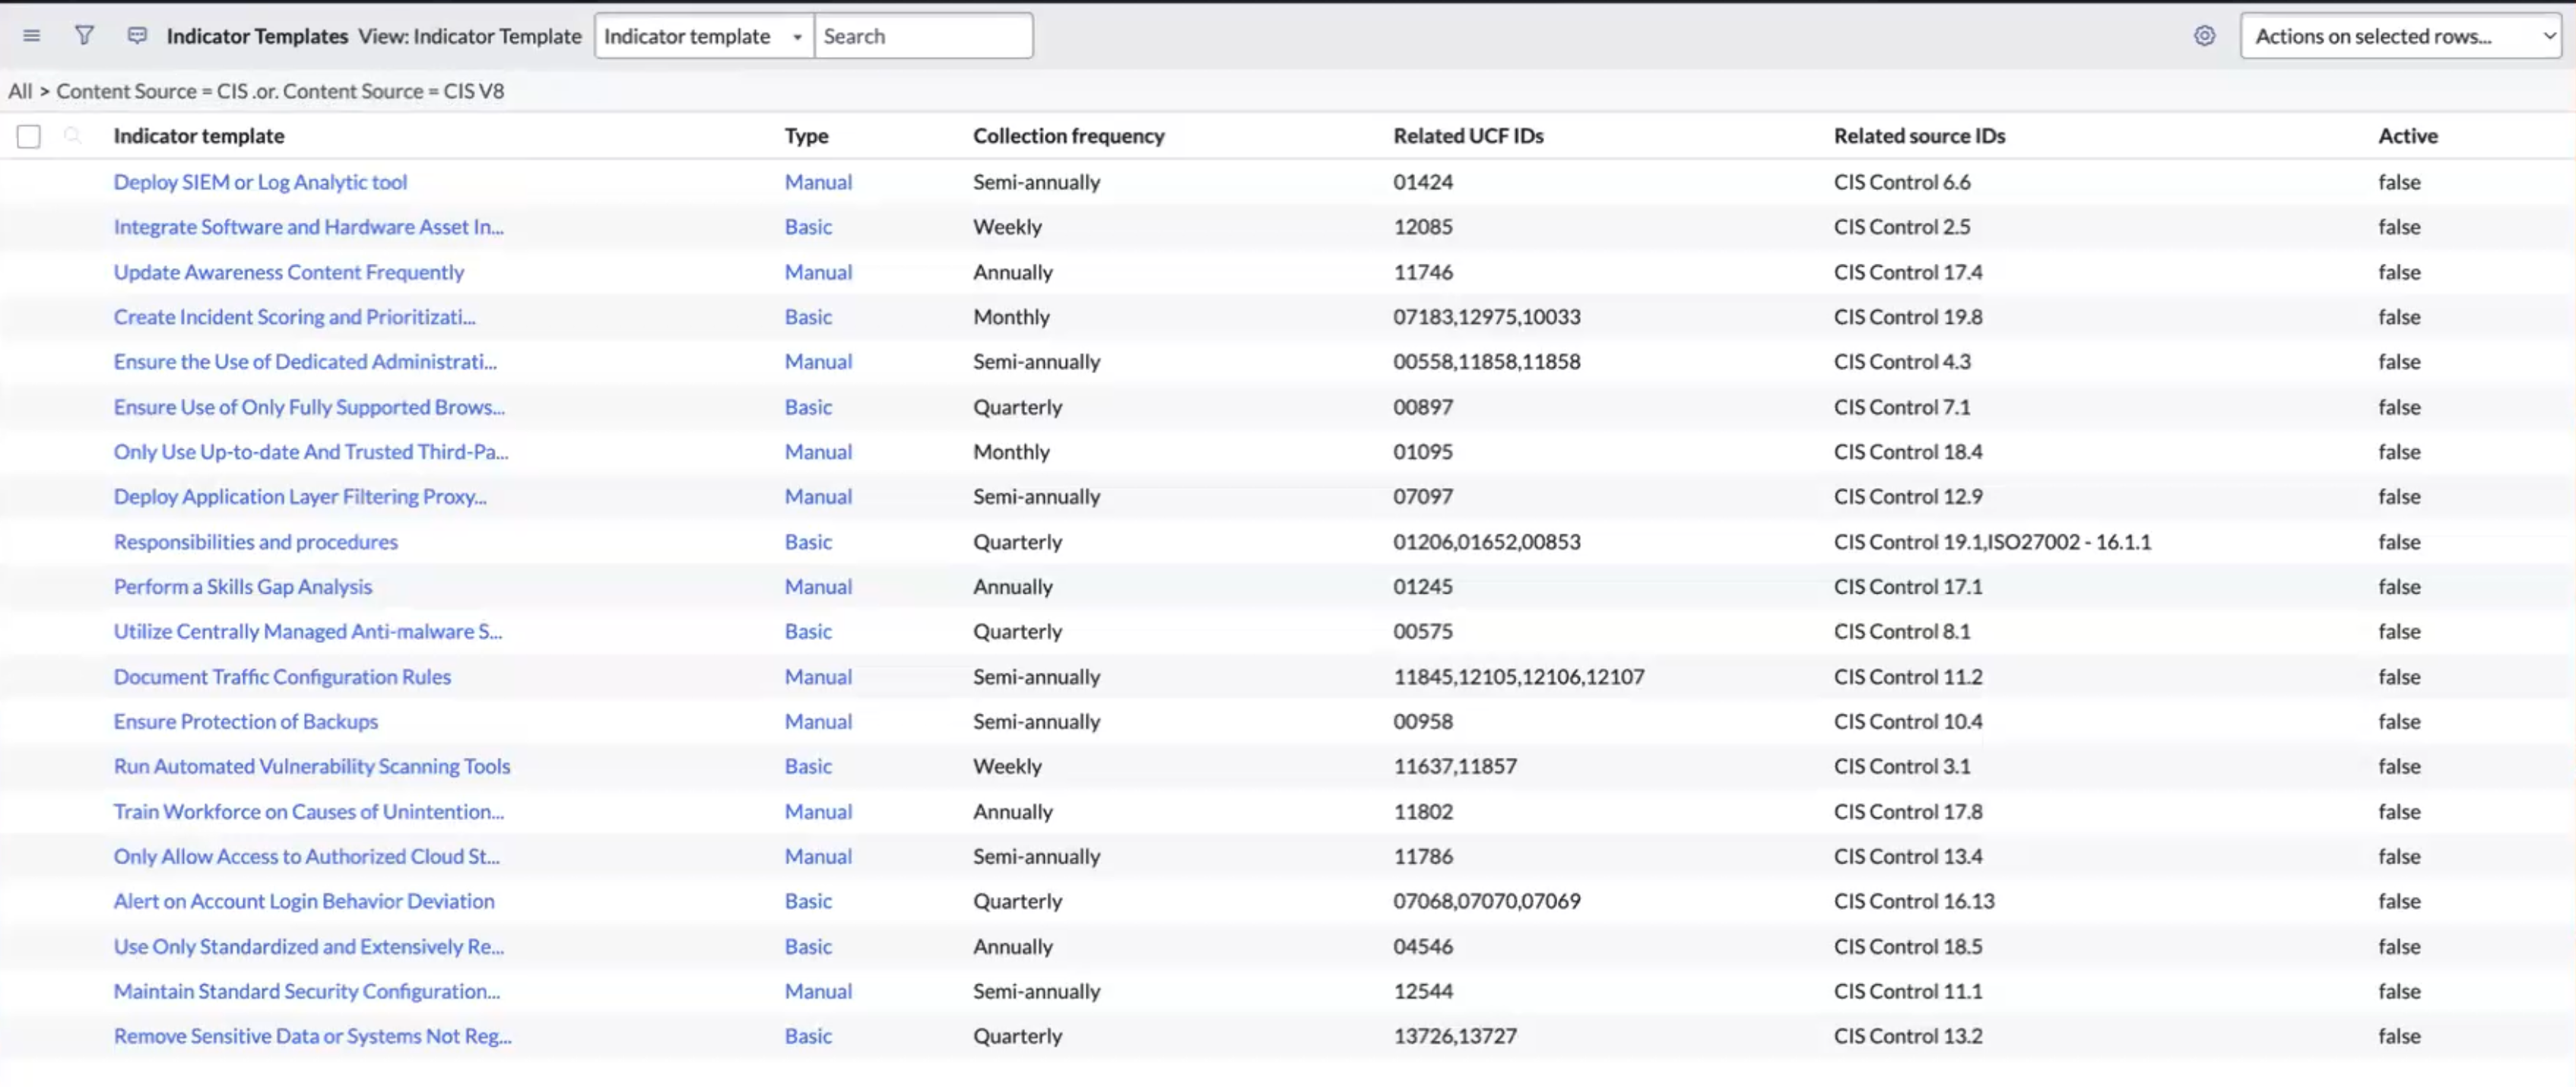Open the Actions on selected rows dropdown
The height and width of the screenshot is (1087, 2576).
pos(2400,36)
